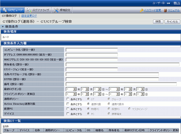
Task: Select the 連携対象 radio button
Action: tap(88, 104)
